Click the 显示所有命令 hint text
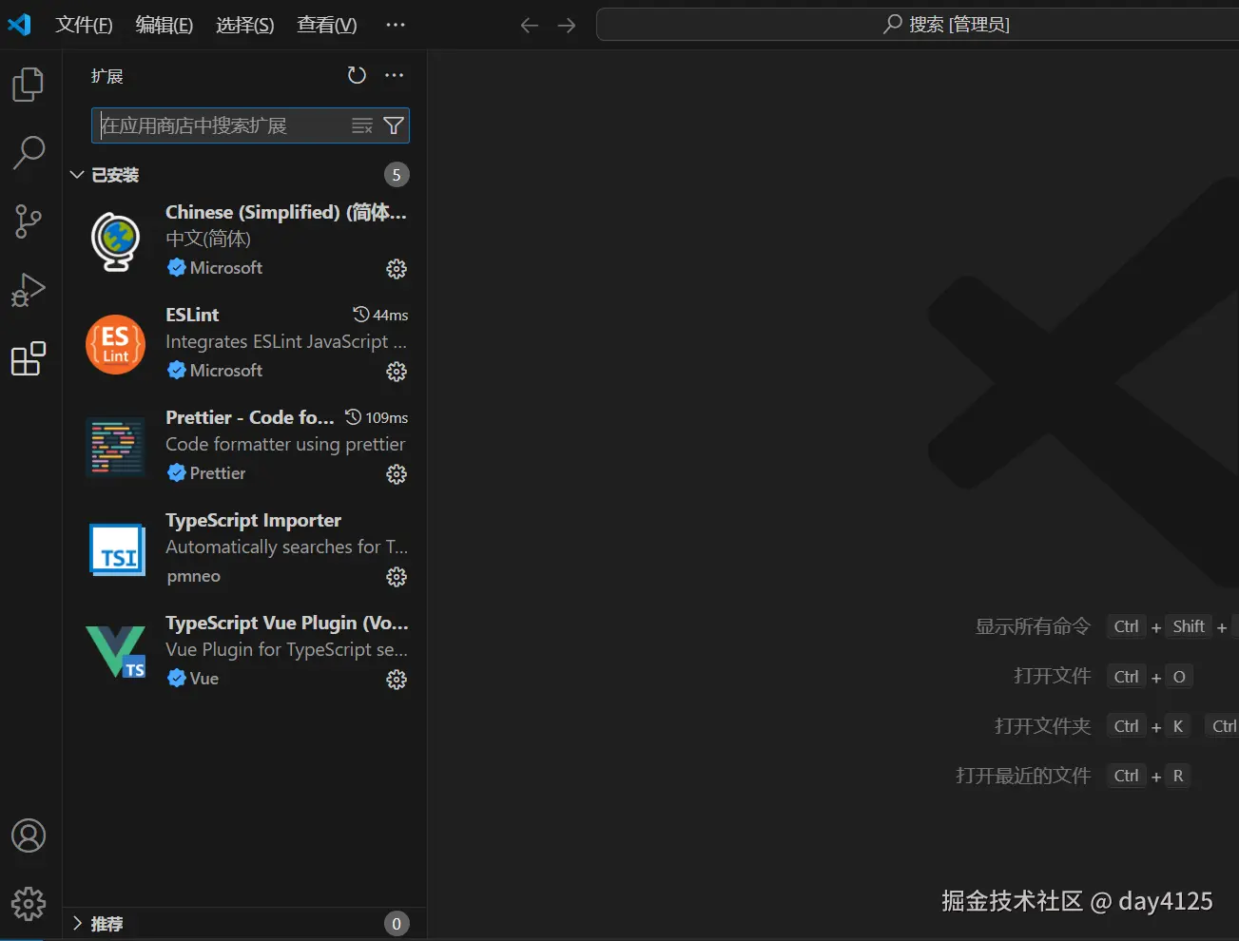The image size is (1239, 941). pos(1033,626)
